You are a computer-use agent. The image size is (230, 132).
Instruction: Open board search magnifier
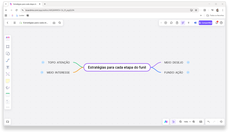click(60, 23)
